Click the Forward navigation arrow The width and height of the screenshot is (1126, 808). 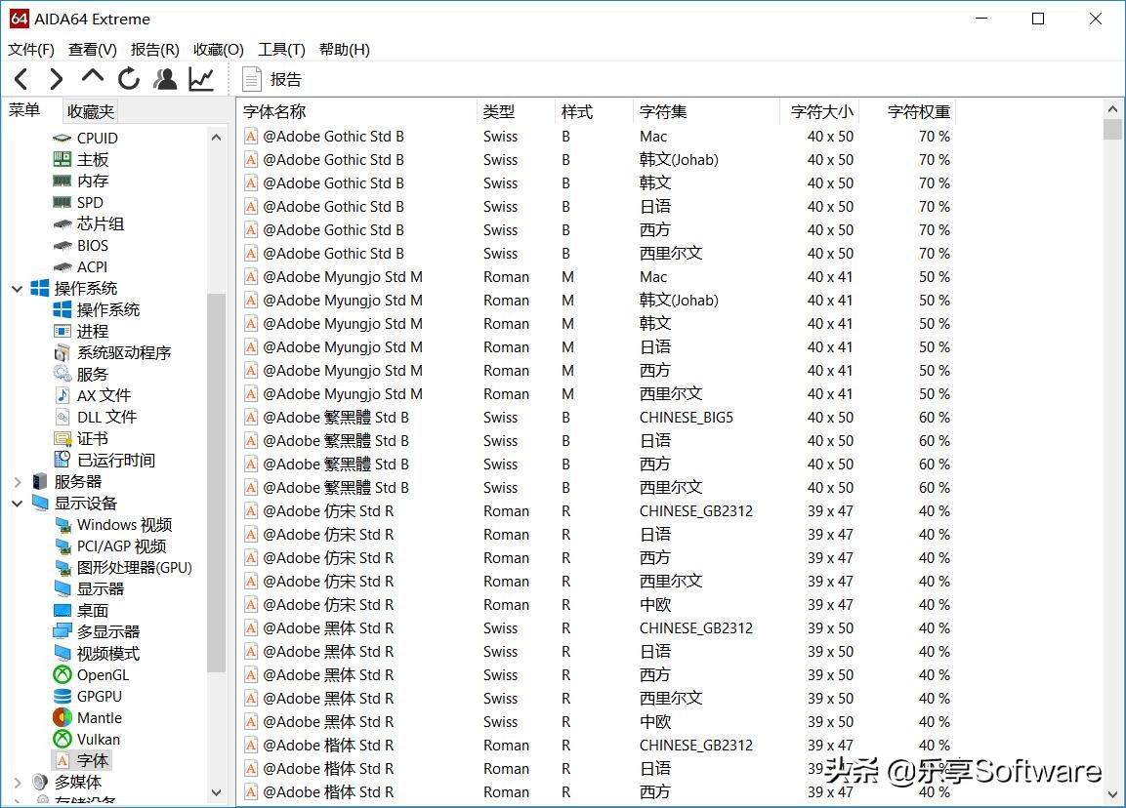point(57,79)
